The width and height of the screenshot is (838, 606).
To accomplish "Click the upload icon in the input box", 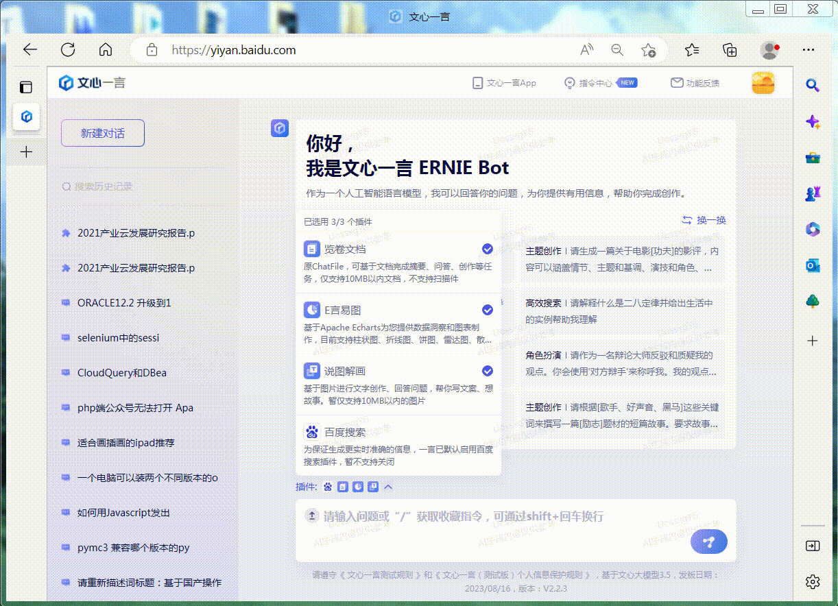I will click(x=311, y=516).
